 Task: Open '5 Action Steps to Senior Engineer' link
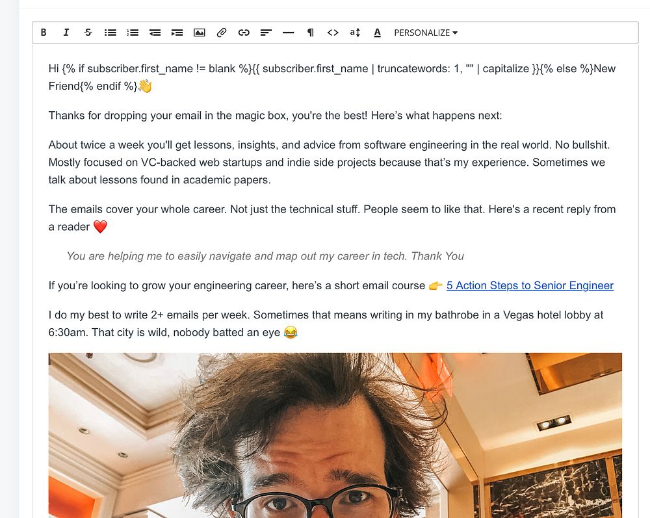(530, 285)
